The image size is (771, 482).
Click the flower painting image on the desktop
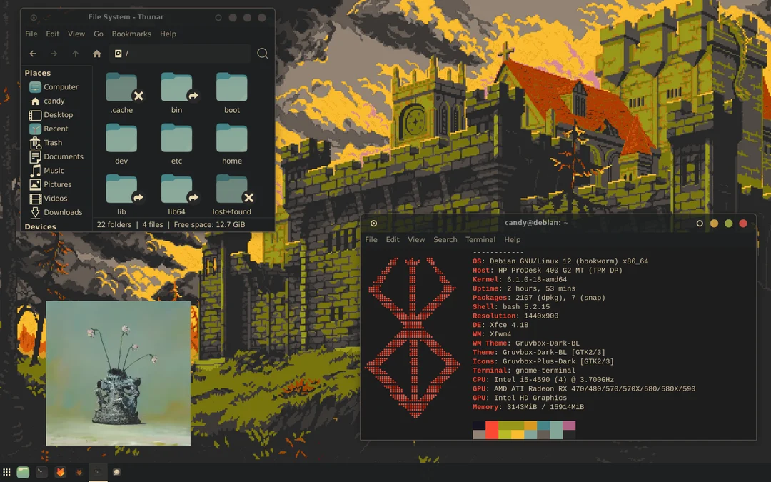pos(118,373)
